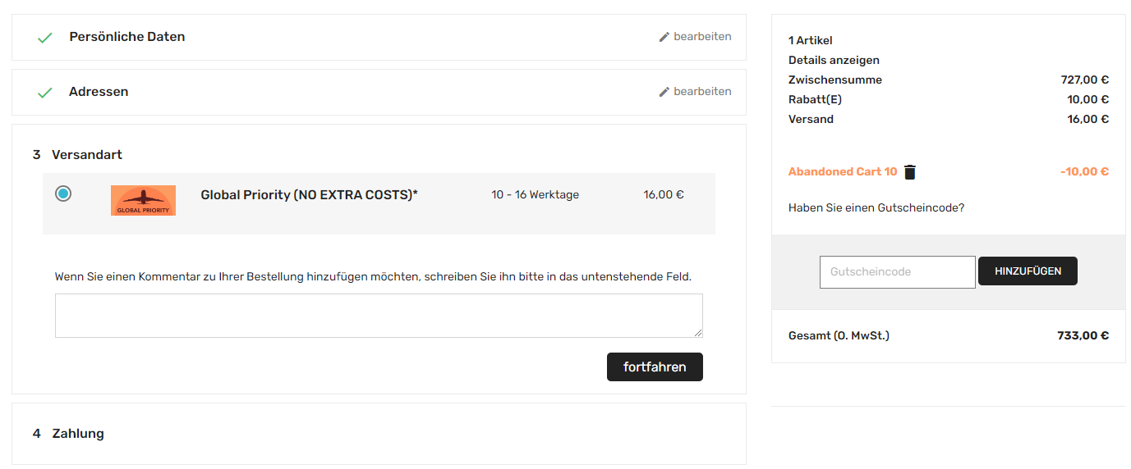Open the Adressen step header
Image resolution: width=1131 pixels, height=469 pixels.
(99, 92)
